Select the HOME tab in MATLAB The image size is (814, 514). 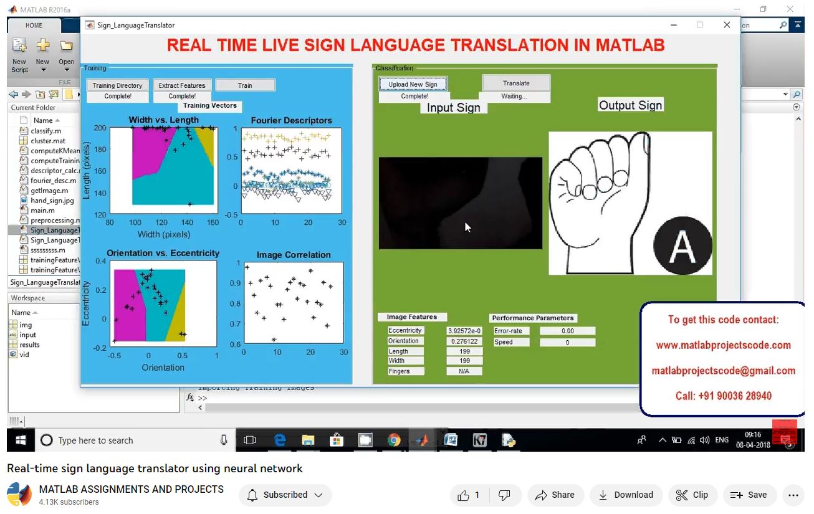(x=34, y=26)
